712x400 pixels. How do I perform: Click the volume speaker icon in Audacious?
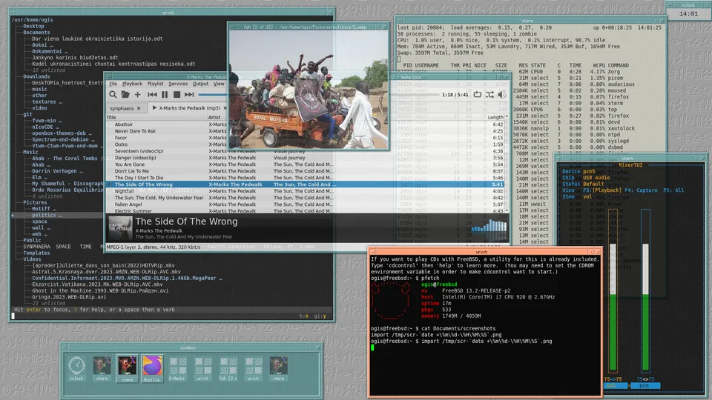pos(502,95)
